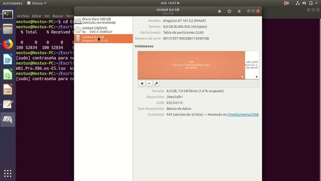Click the device path /dev/sdb1

pyautogui.click(x=175, y=97)
